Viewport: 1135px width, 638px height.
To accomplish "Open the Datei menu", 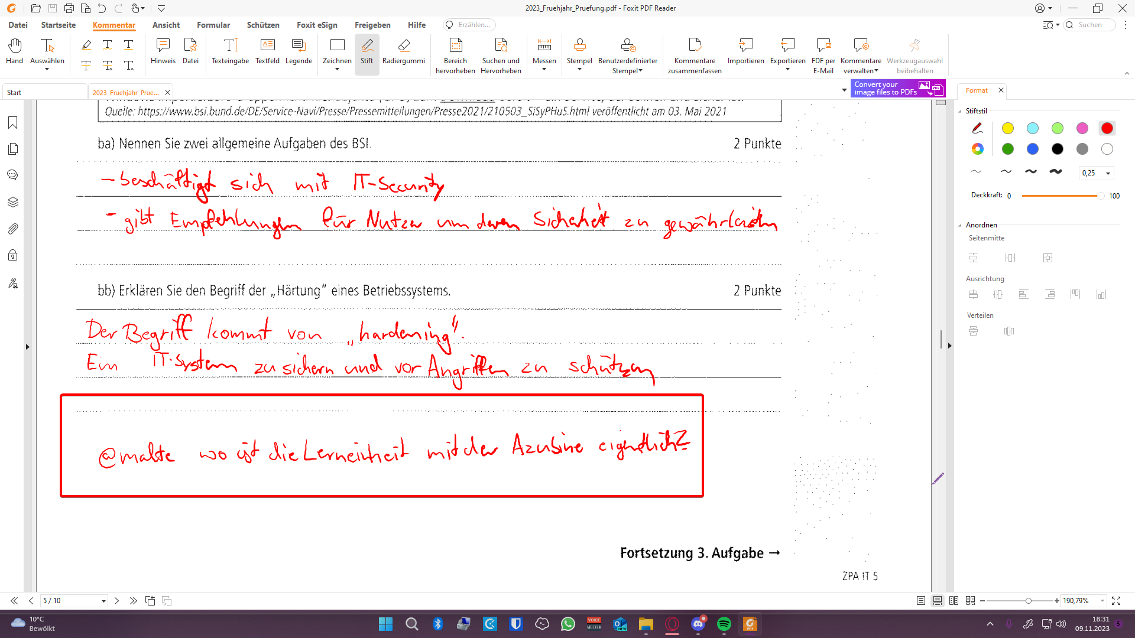I will [18, 25].
